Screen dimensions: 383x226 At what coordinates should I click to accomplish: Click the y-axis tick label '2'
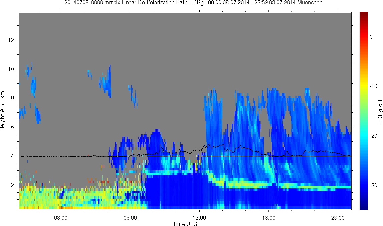coord(12,185)
